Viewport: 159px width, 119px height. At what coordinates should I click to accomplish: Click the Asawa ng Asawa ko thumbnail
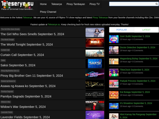coord(95,84)
